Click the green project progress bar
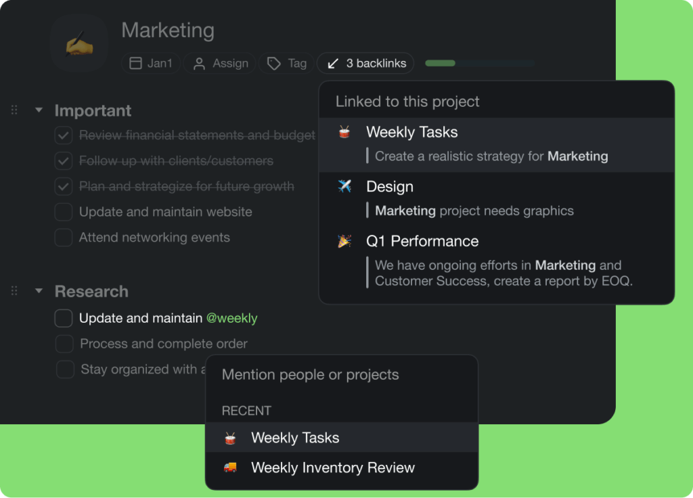Viewport: 693px width, 498px height. [x=441, y=62]
